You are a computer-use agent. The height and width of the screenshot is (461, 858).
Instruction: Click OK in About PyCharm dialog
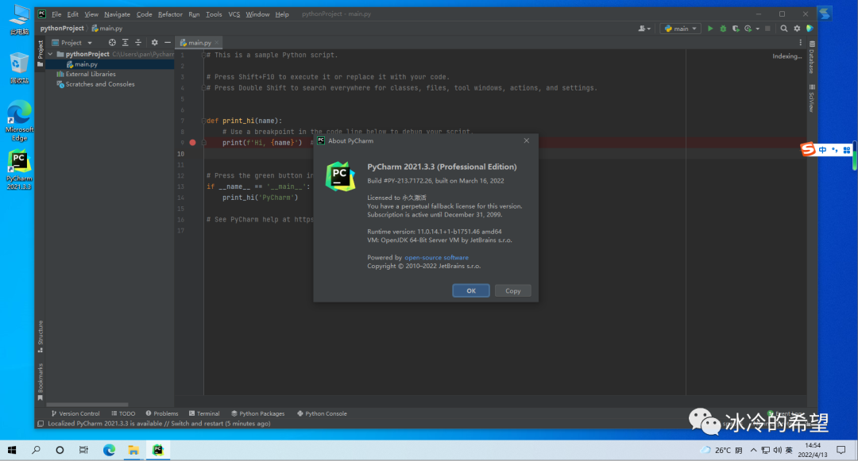[x=470, y=290]
